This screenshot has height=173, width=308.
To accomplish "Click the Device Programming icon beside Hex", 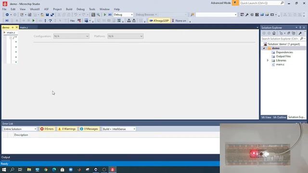I will click(79, 21).
